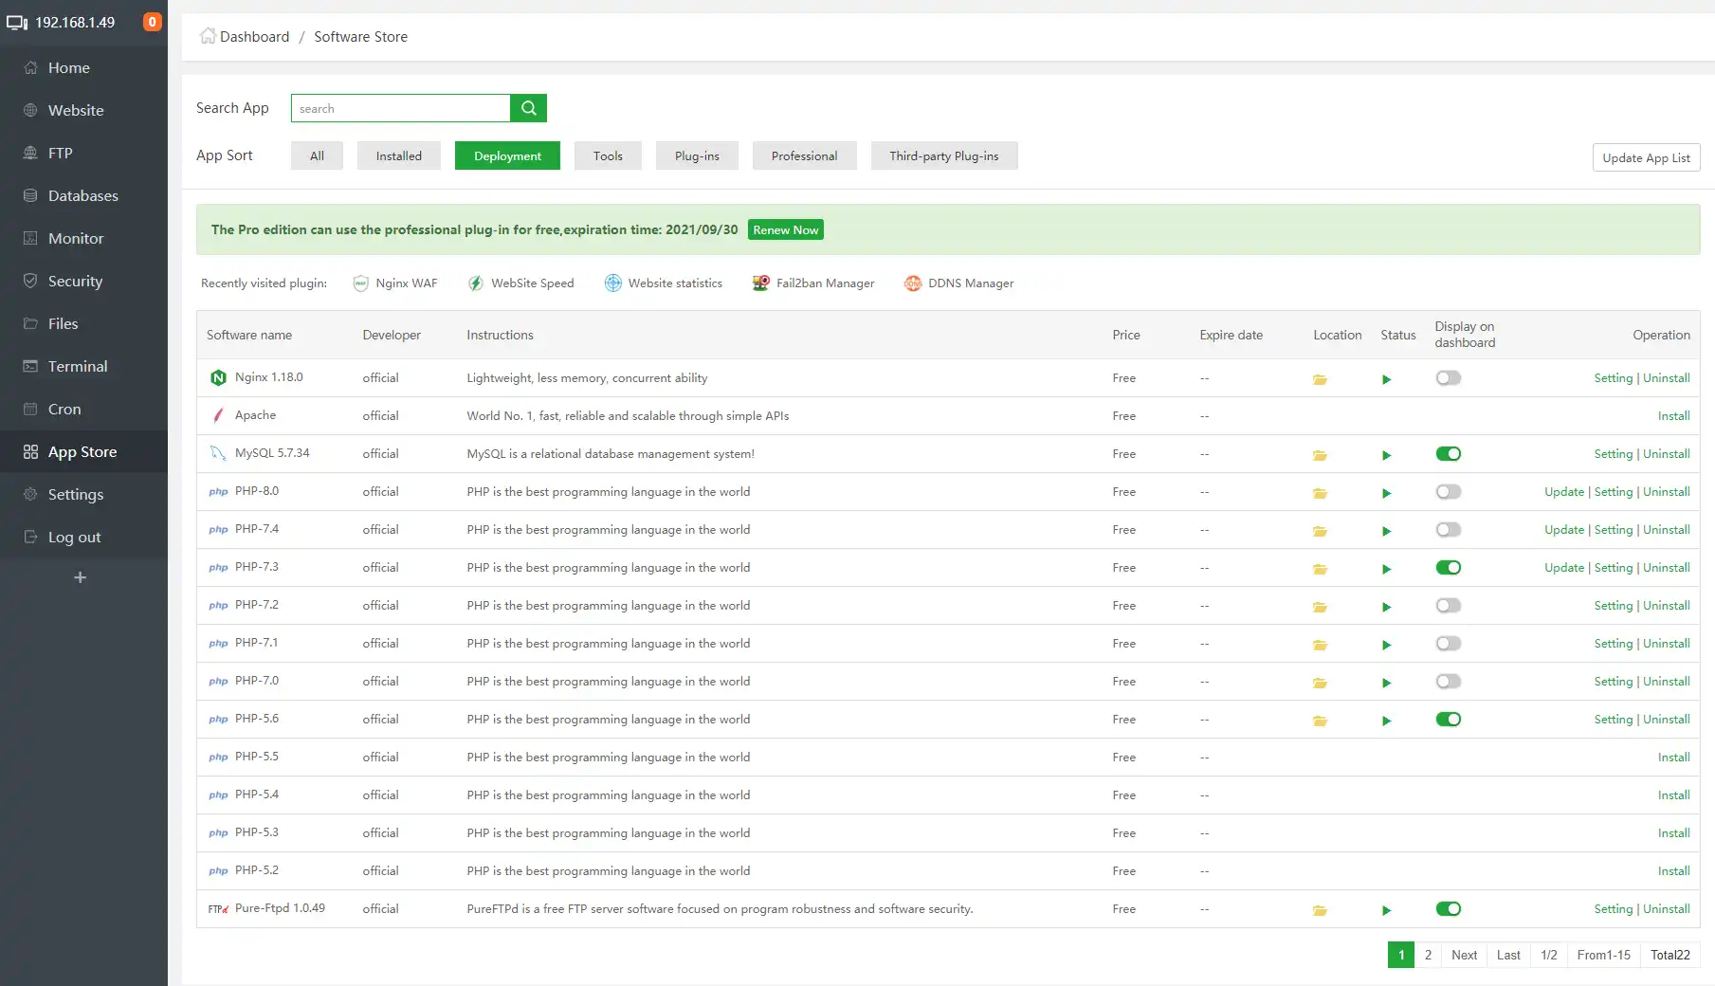This screenshot has width=1715, height=986.
Task: Open the Nginx 1.18.0 folder location icon
Action: point(1320,379)
